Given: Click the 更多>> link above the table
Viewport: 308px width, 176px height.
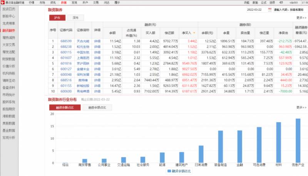Looking at the screenshot, I should point(301,18).
